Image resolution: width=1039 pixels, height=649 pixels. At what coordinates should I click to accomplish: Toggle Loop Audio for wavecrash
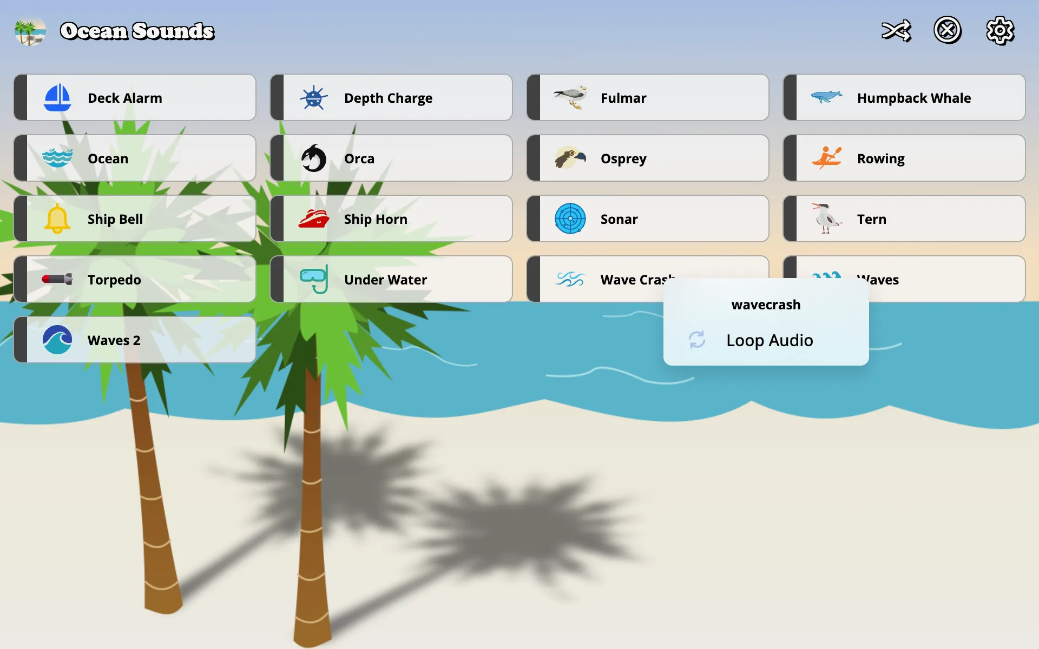[x=767, y=340]
